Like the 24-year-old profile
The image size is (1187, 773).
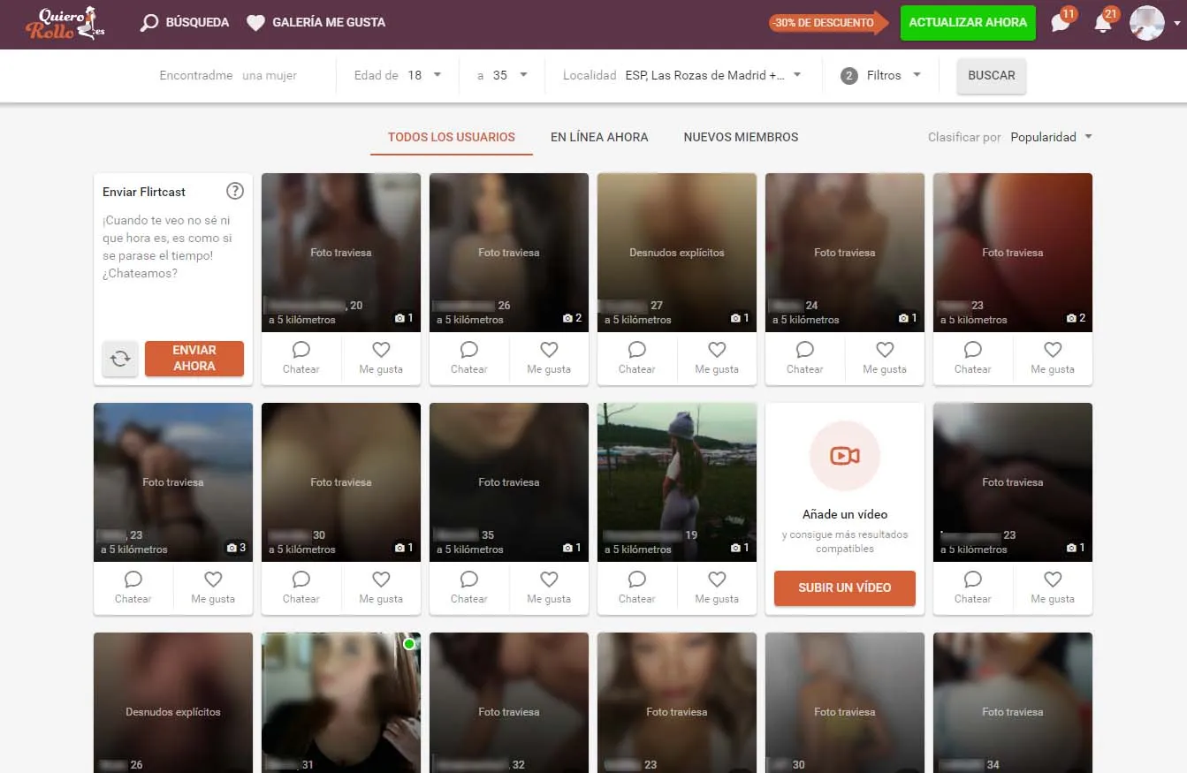(x=885, y=359)
